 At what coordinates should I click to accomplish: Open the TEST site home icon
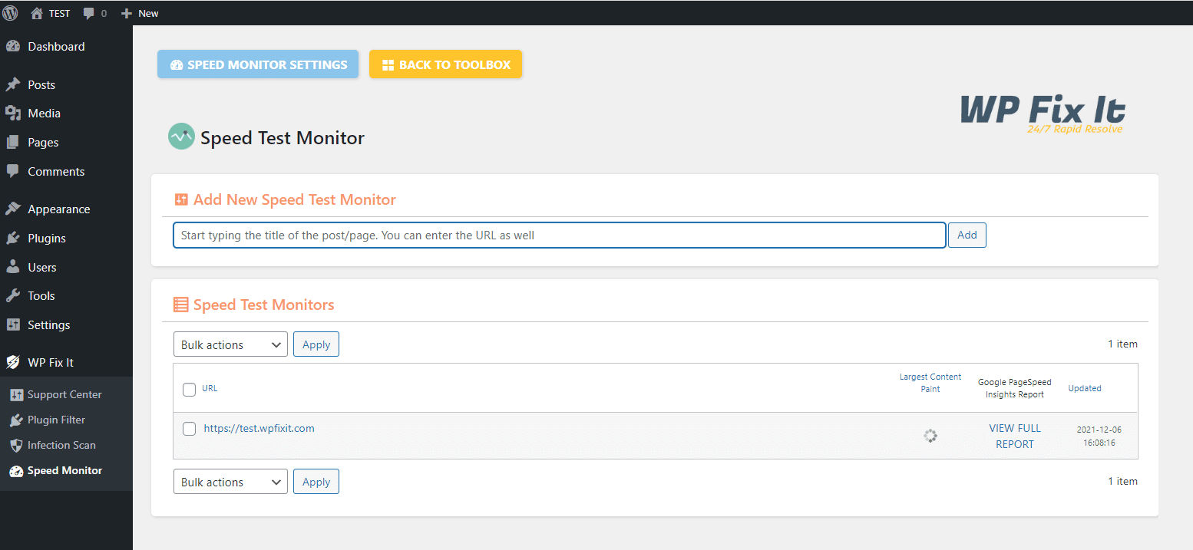(37, 13)
